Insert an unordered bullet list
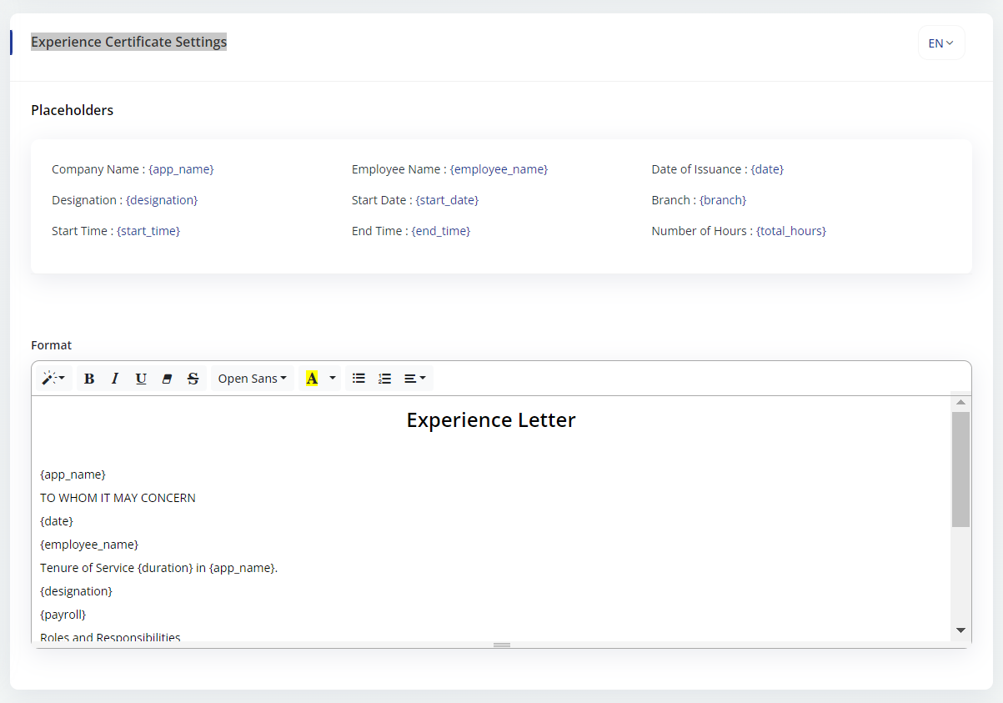This screenshot has height=703, width=1003. [x=359, y=379]
